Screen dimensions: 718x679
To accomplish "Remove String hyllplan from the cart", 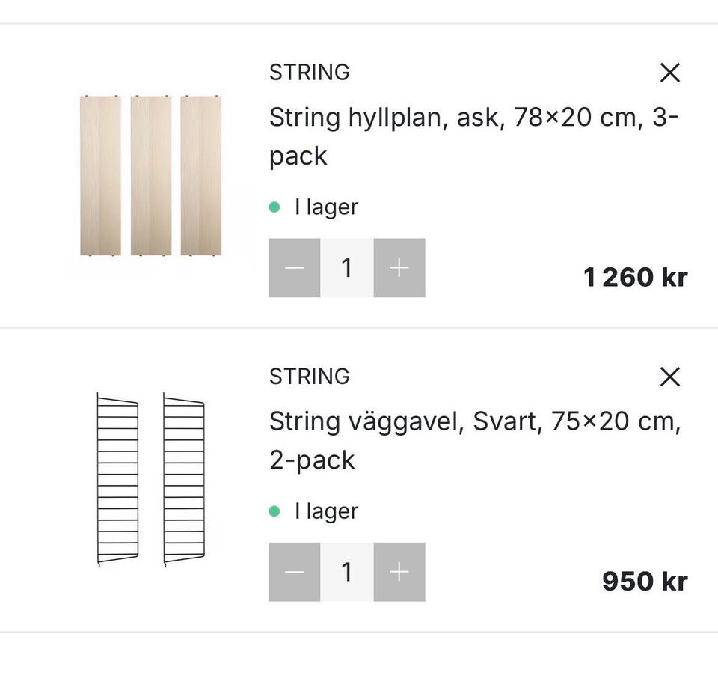I will pos(670,73).
